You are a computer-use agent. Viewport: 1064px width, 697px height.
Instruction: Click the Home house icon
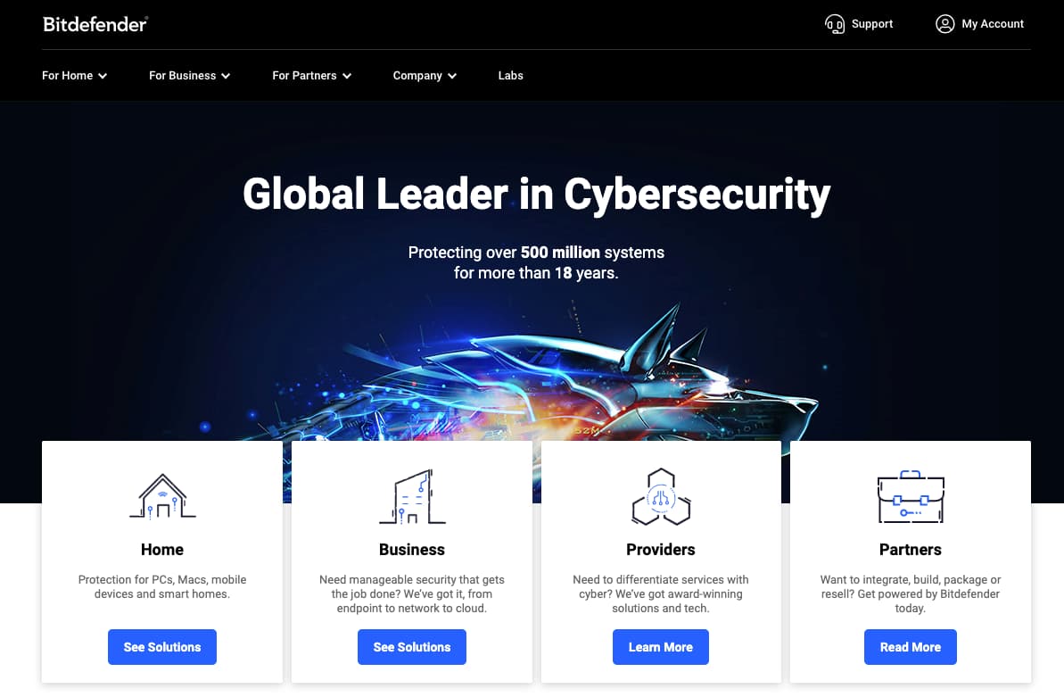pos(162,496)
